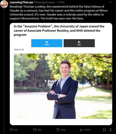
Task: Open the @Mangalawyer handle link
Action: [44, 2]
